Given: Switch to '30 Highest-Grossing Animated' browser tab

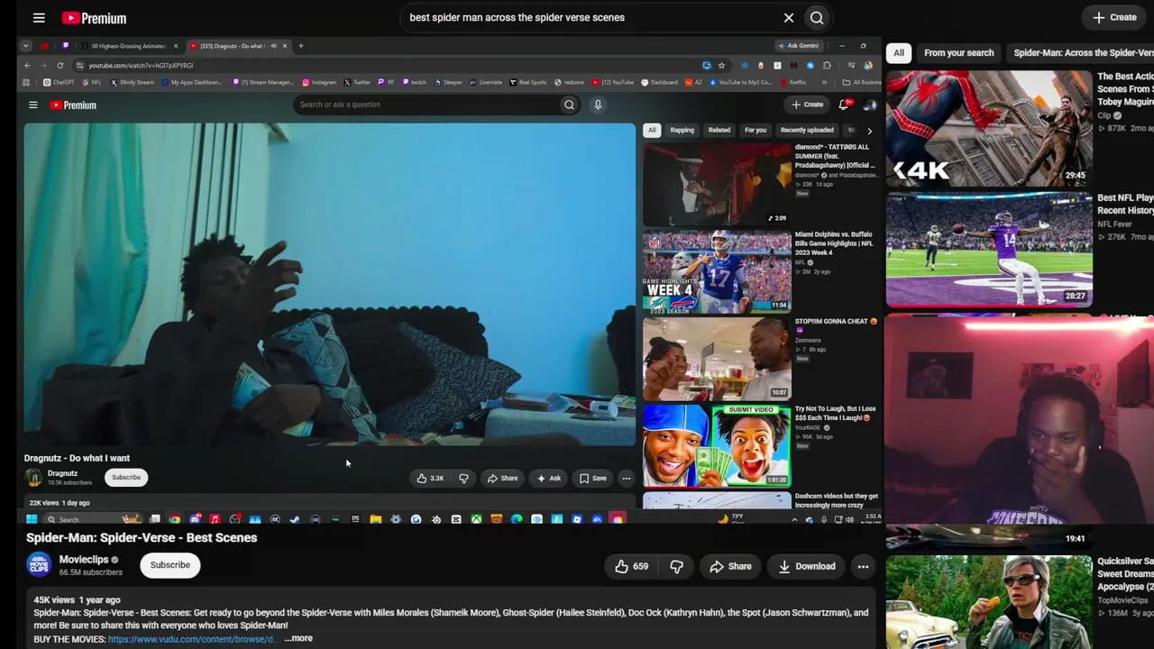Looking at the screenshot, I should tap(130, 46).
